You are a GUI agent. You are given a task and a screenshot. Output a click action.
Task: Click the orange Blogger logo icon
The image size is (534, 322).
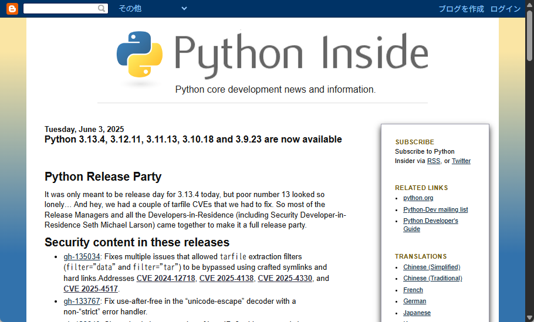pyautogui.click(x=12, y=9)
